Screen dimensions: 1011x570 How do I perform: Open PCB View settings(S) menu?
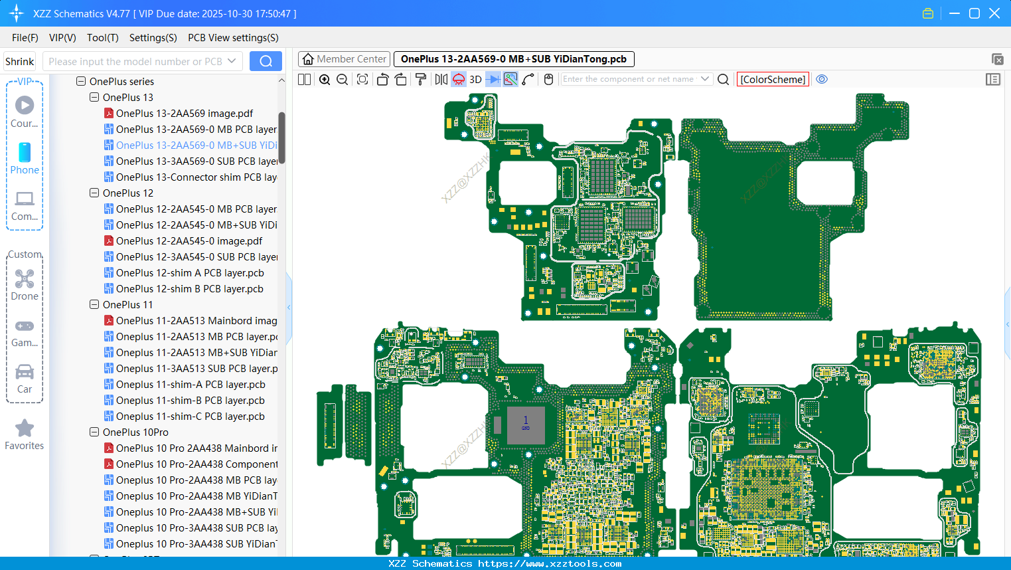click(x=233, y=38)
